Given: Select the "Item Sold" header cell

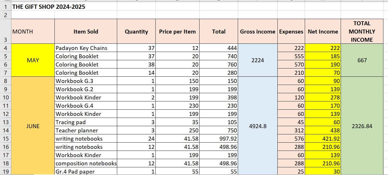Looking at the screenshot, I should (86, 32).
